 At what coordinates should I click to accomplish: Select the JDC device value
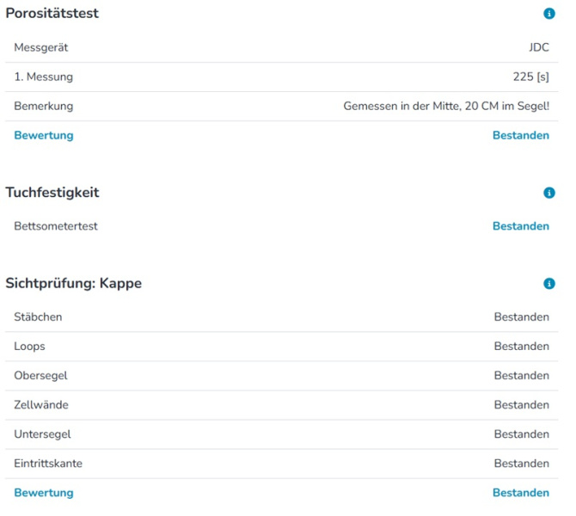tap(539, 47)
